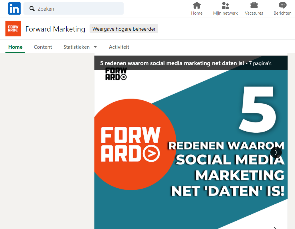Click the document title banner showing 7 pagina's
This screenshot has height=229, width=295.
click(x=191, y=63)
